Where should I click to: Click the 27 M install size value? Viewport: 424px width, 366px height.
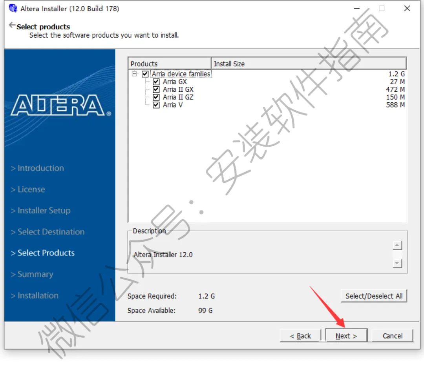point(397,82)
